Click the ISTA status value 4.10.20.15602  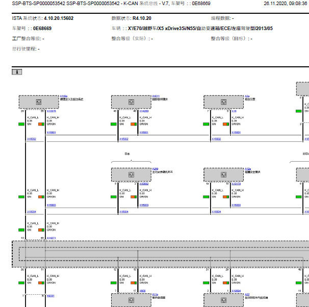click(x=59, y=18)
